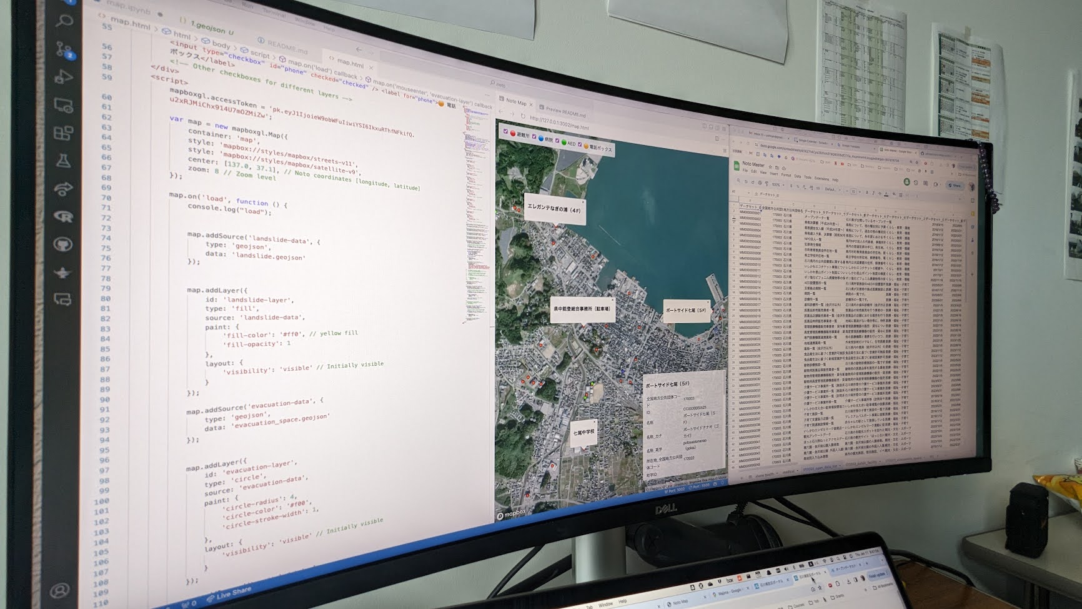Open Source Control view with badge

[x=65, y=50]
